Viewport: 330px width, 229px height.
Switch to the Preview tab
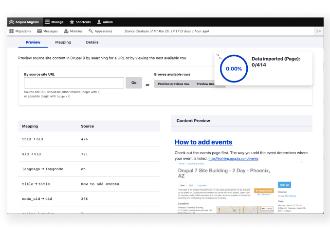tap(33, 43)
